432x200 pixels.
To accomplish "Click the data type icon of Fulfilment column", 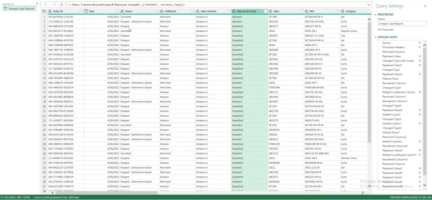I will pos(162,11).
